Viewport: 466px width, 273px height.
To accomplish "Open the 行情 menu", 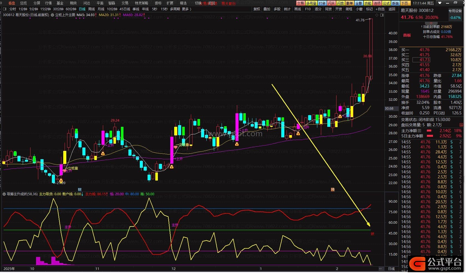I will pos(48,3).
